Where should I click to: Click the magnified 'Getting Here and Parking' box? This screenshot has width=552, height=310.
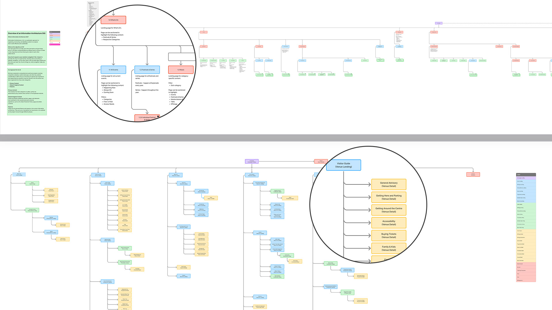coord(389,197)
